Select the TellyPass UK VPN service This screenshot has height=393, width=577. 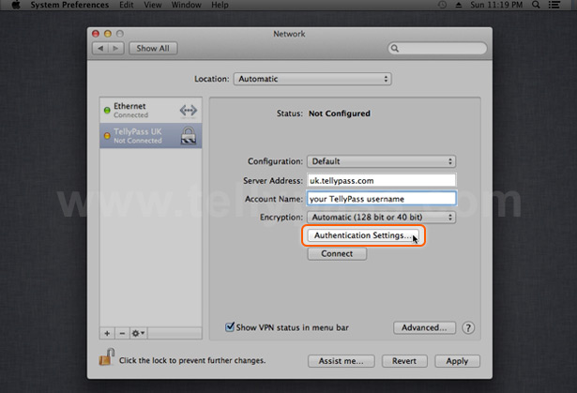(x=151, y=135)
